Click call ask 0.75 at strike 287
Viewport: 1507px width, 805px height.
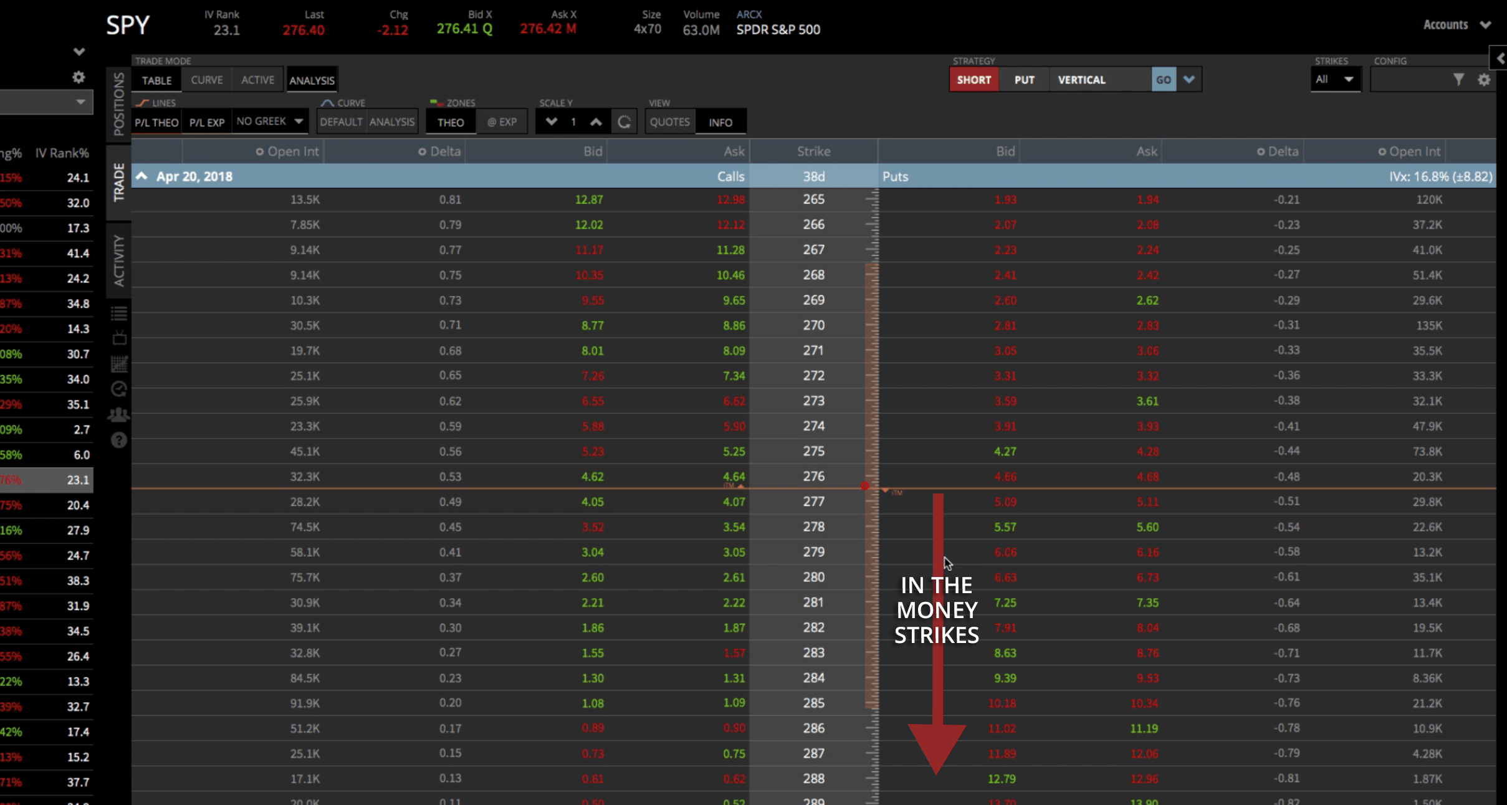(734, 754)
